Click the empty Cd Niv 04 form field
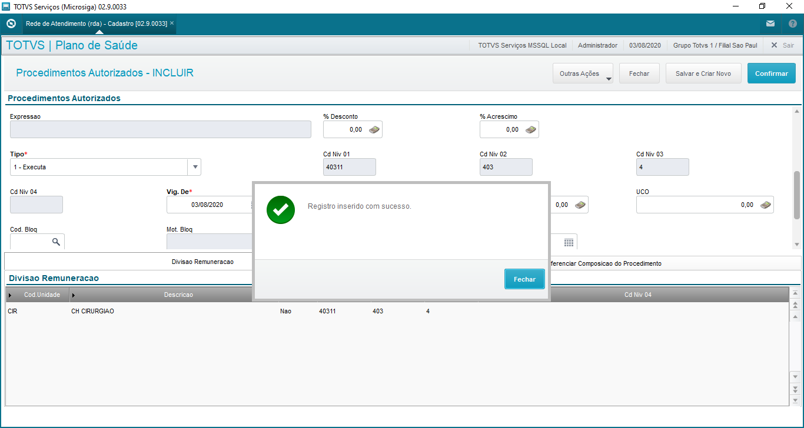804x428 pixels. (x=36, y=205)
